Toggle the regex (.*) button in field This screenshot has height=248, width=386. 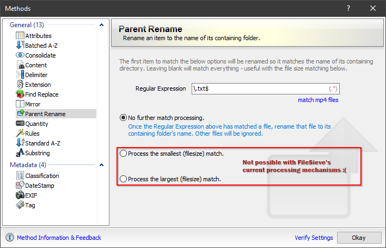(x=334, y=88)
